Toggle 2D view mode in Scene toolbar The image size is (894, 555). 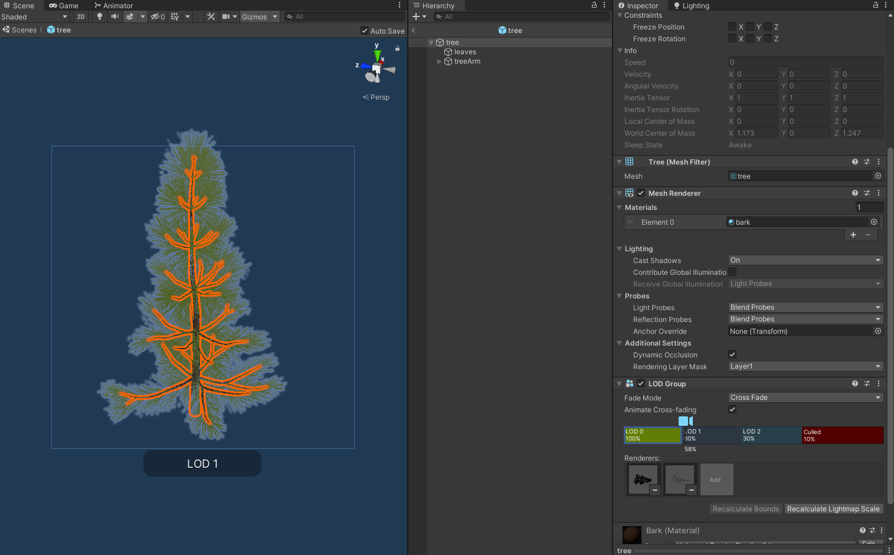click(x=81, y=17)
